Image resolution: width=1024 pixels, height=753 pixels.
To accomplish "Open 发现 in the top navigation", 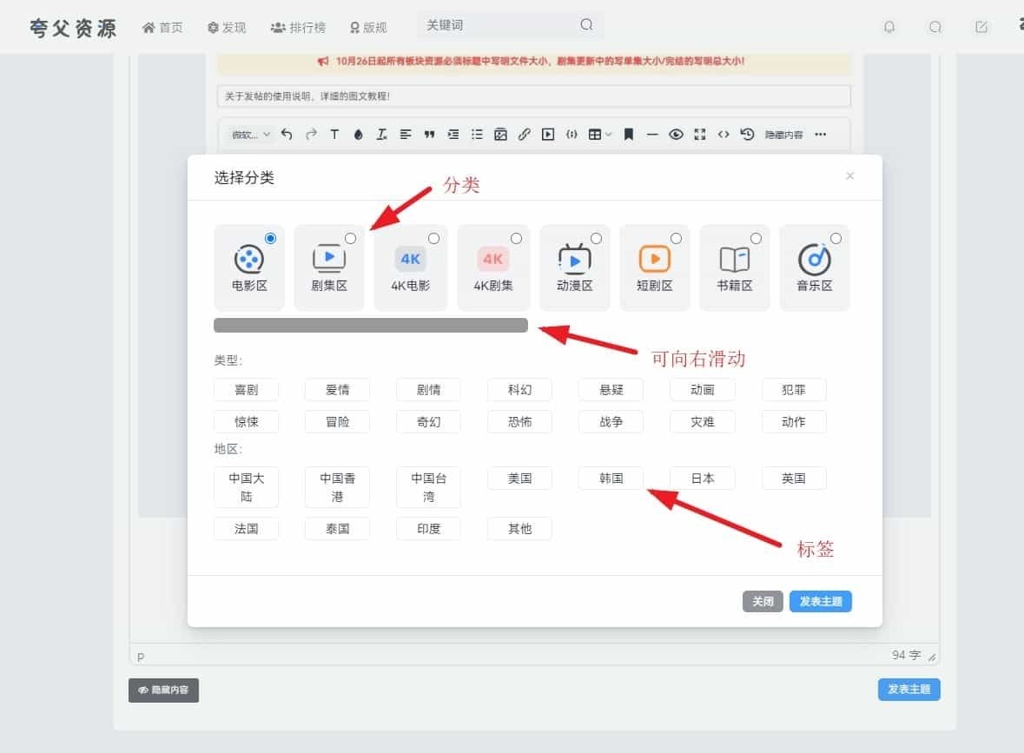I will [x=227, y=27].
